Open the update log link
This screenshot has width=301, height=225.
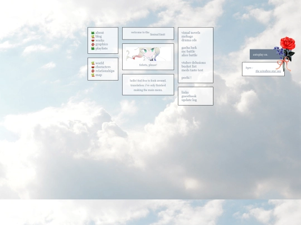[189, 100]
